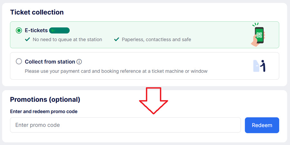Viewport: 290px width, 145px height.
Task: Click the Ticket collection heading
Action: (x=37, y=12)
